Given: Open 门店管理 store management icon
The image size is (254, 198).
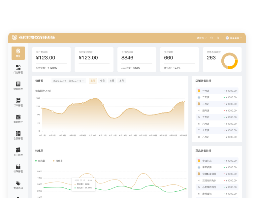Looking at the screenshot, I should [x=18, y=69].
